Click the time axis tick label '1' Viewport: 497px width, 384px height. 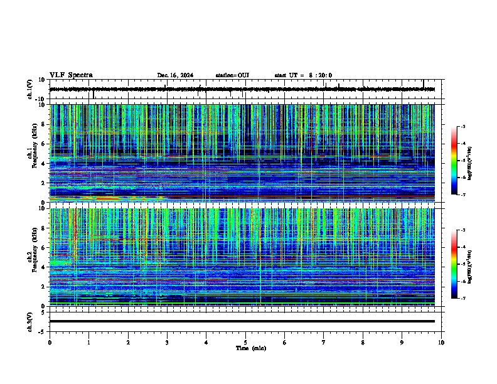[x=88, y=343]
